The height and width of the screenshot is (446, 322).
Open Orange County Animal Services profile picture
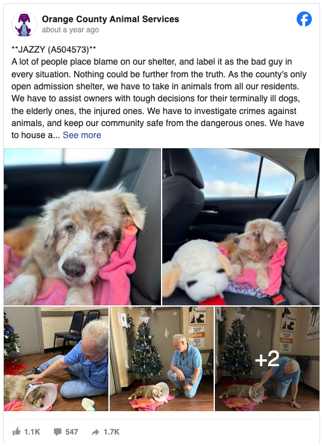[x=24, y=24]
